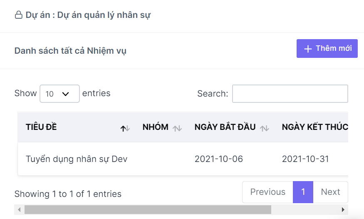364x219 pixels.
Task: Click the sort arrows icon in Tiêu đề column
Action: click(125, 128)
